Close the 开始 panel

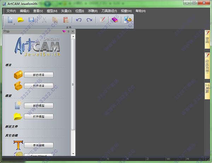pos(73,31)
